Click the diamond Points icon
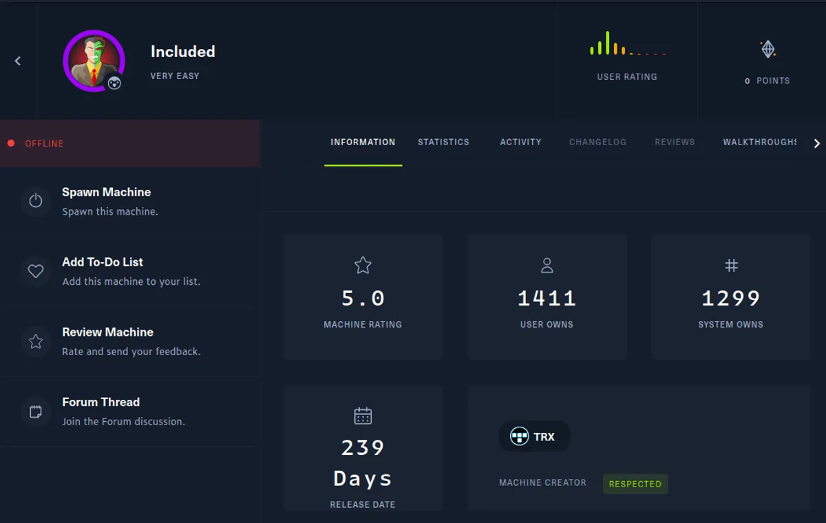The height and width of the screenshot is (523, 826). 767,50
